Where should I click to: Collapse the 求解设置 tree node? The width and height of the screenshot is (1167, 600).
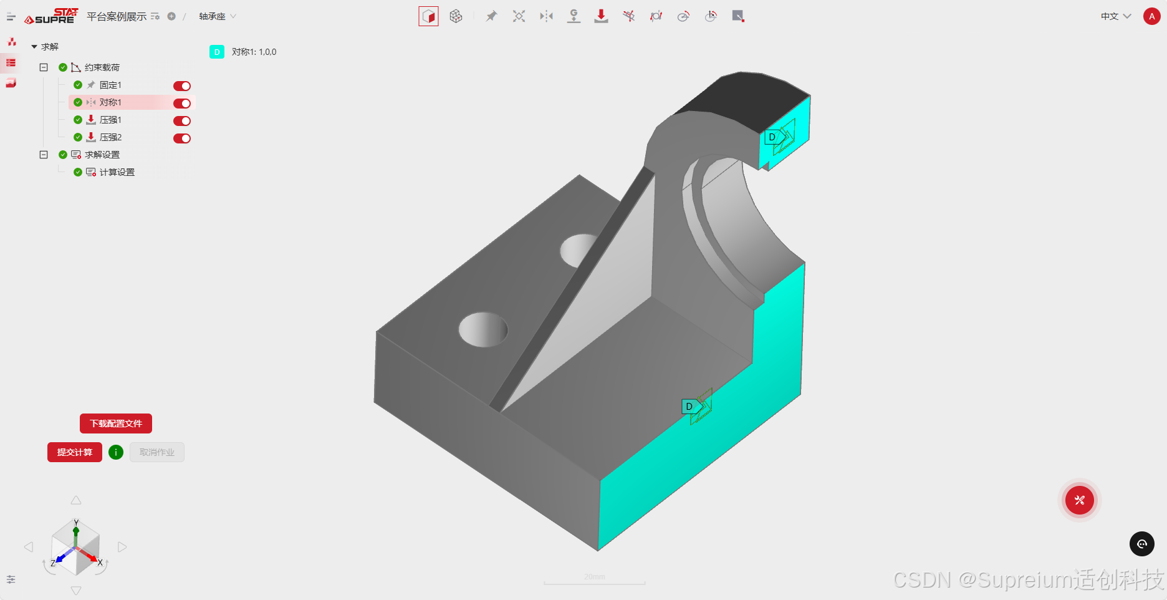[44, 155]
